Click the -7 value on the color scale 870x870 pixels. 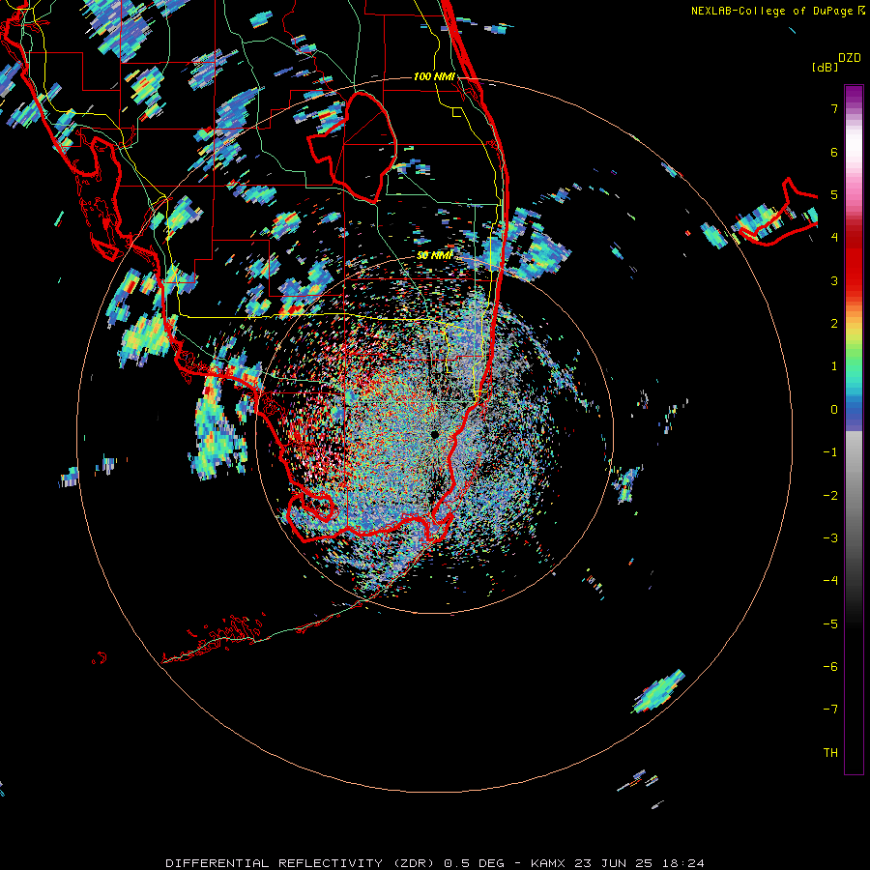[x=830, y=710]
